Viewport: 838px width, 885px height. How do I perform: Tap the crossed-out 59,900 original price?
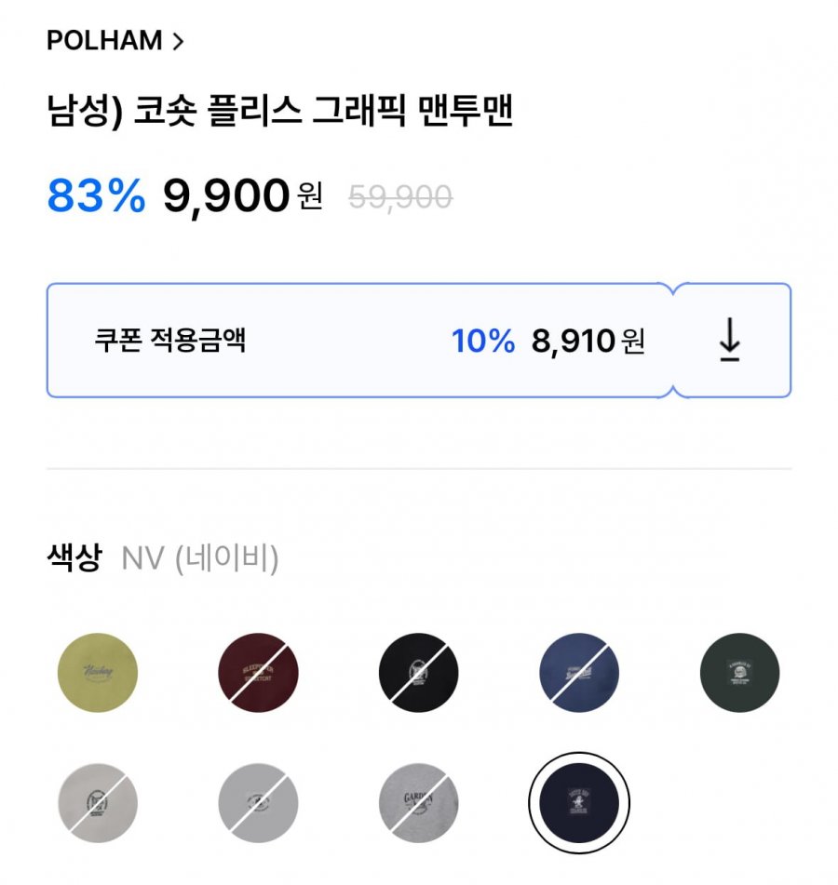pos(400,196)
